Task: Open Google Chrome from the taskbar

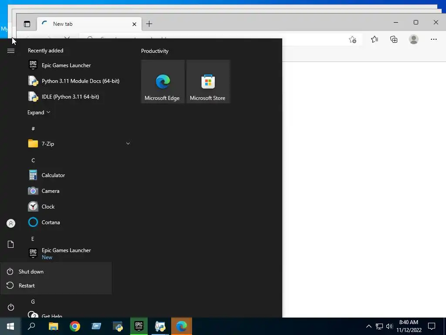Action: click(x=75, y=326)
